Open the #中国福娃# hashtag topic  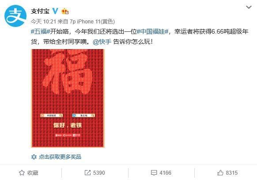153,31
